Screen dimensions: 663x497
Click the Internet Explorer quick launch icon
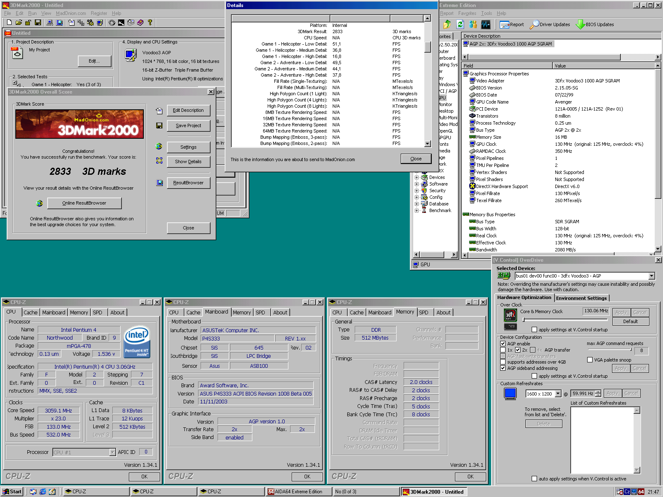tap(43, 492)
